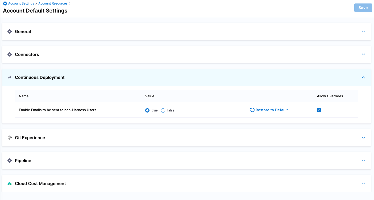Click the circular arrow restore icon

[252, 110]
